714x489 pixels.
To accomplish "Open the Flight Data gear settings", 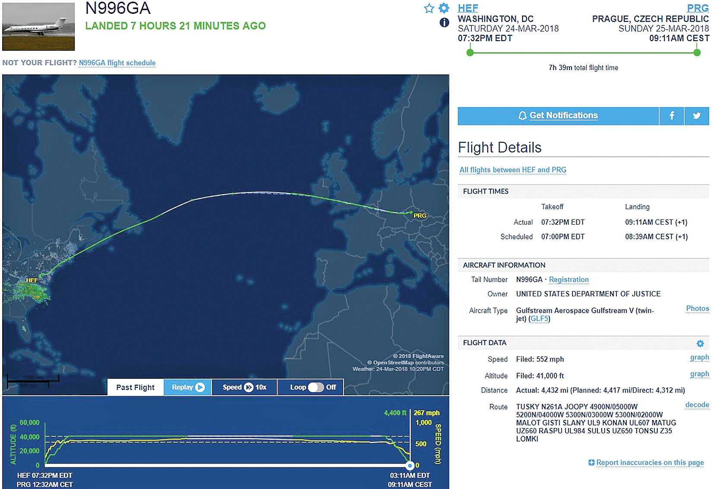I will coord(700,343).
